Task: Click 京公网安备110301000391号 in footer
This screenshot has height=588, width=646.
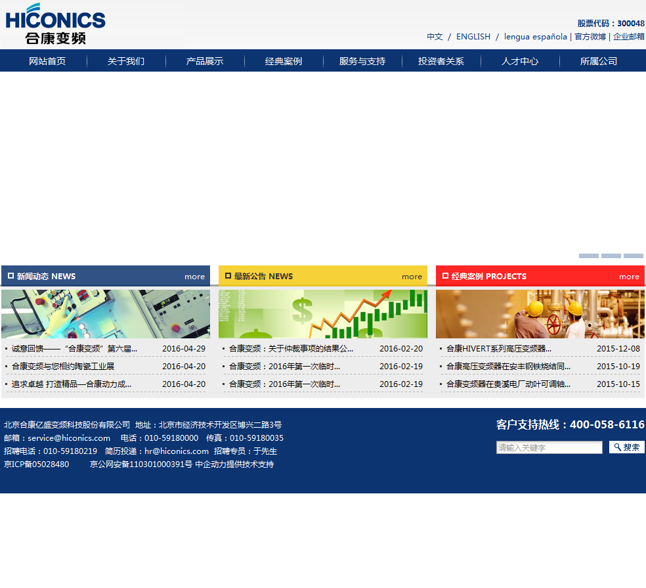Action: pos(141,464)
